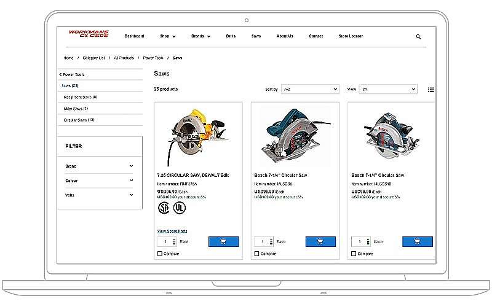
Task: Click the Bosch MLSCS10 saw image
Action: pos(392,134)
